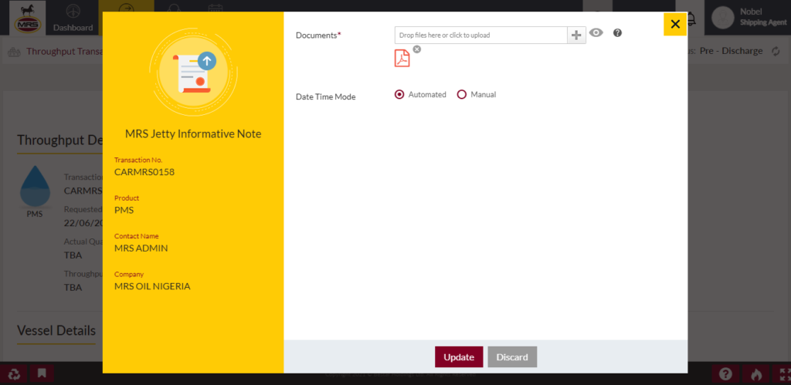
Task: Click the PMS droplet icon in background
Action: pos(35,187)
